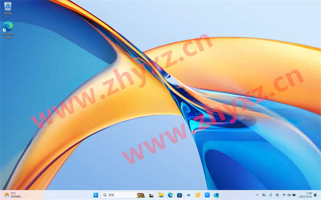Image resolution: width=321 pixels, height=200 pixels.
Task: Open the small blue window app on taskbar
Action: [x=188, y=195]
